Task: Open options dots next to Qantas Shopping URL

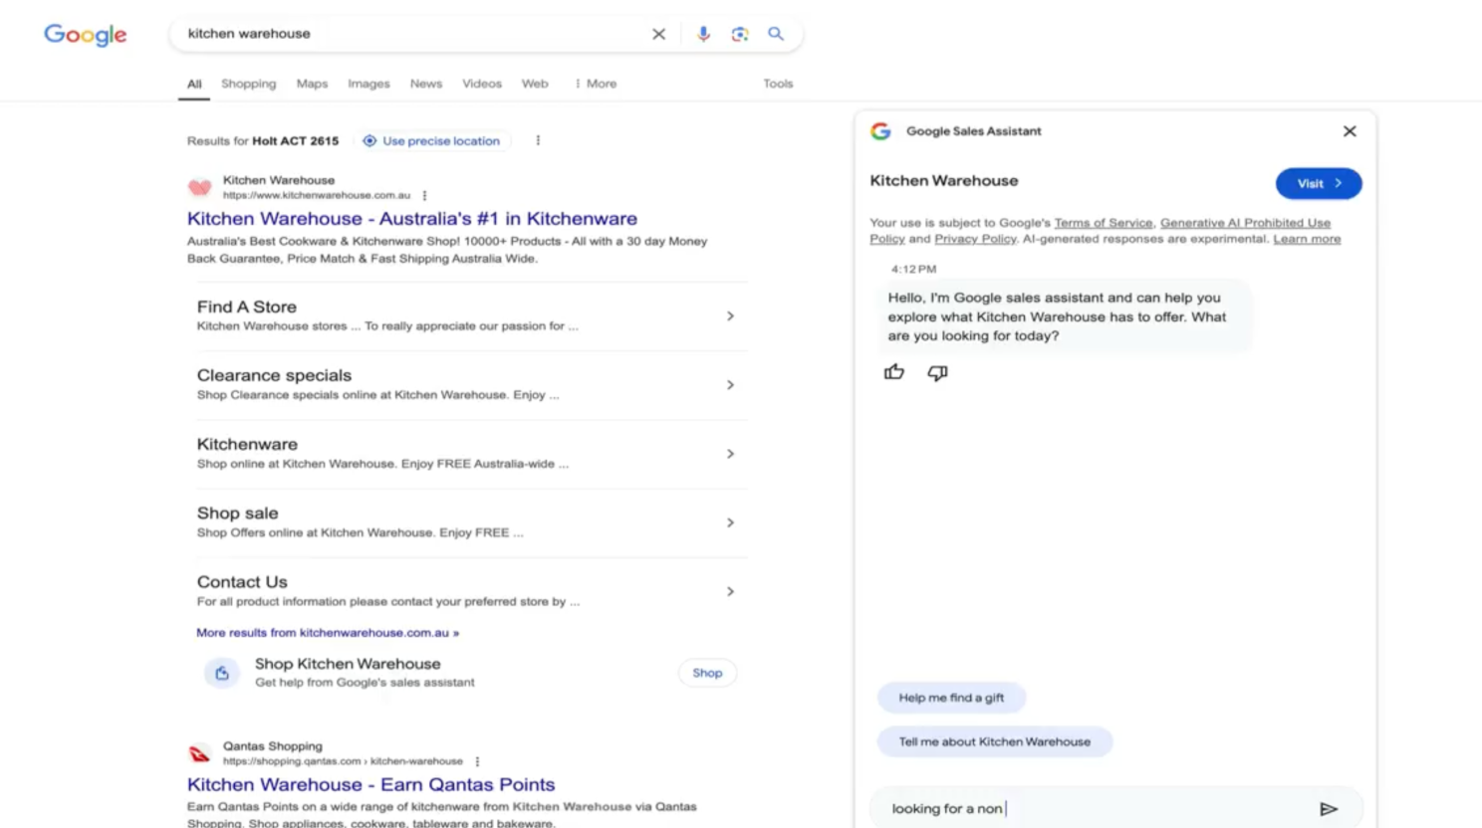Action: [477, 761]
